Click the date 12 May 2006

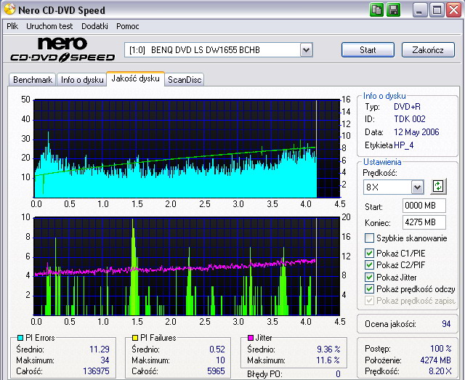(416, 132)
